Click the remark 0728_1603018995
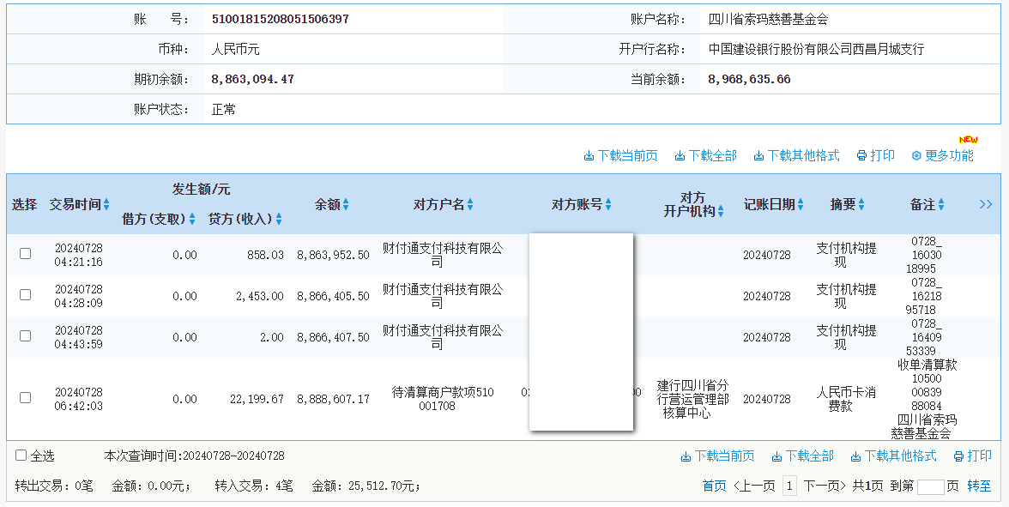 coord(925,255)
